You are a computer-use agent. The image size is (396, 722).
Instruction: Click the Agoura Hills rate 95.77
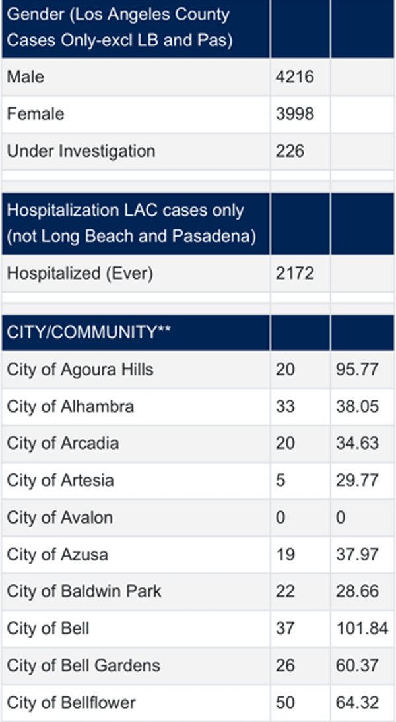coord(357,369)
